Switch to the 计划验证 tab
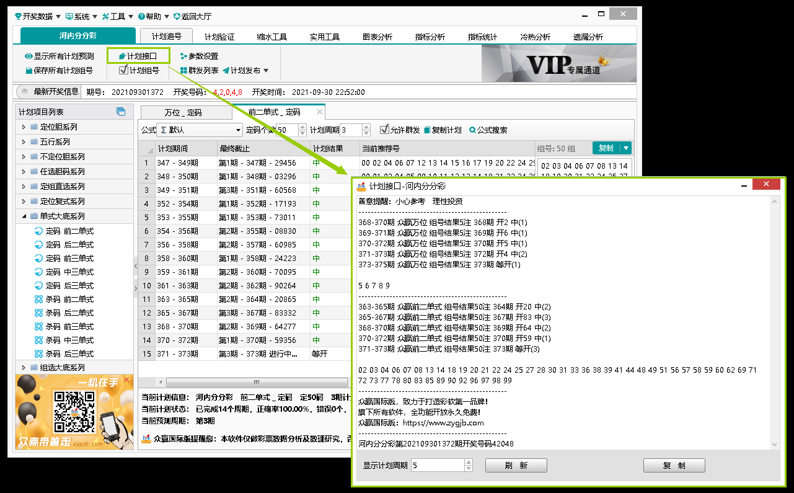794x493 pixels. [x=219, y=37]
